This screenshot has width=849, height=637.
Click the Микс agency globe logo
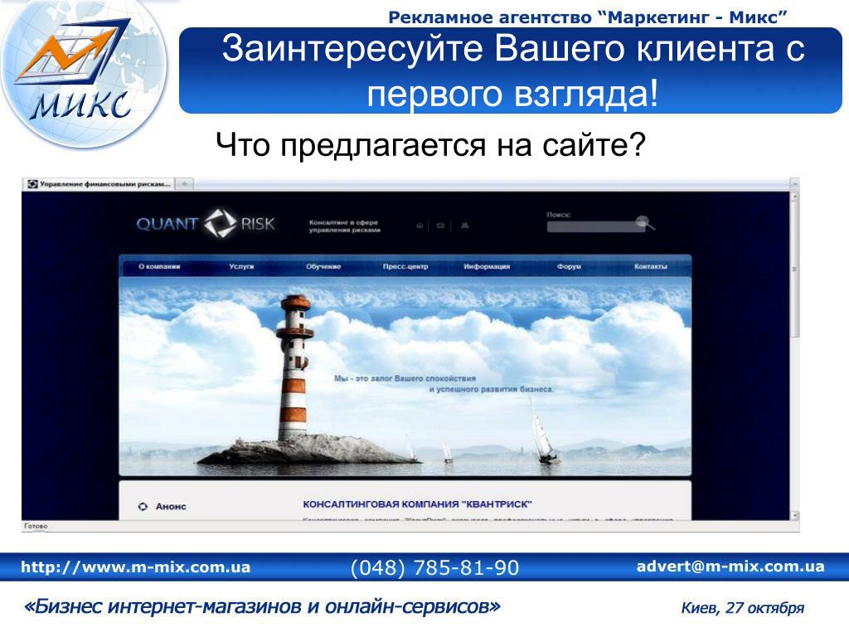[84, 73]
